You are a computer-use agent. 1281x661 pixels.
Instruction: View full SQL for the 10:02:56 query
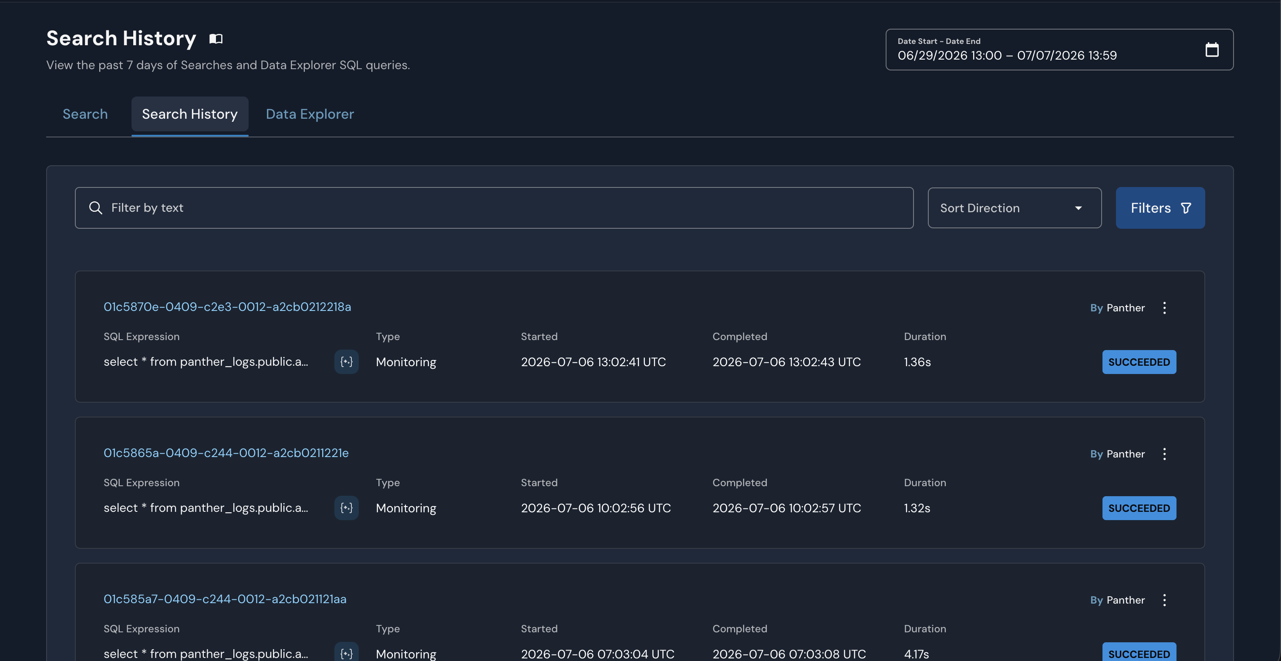tap(346, 507)
